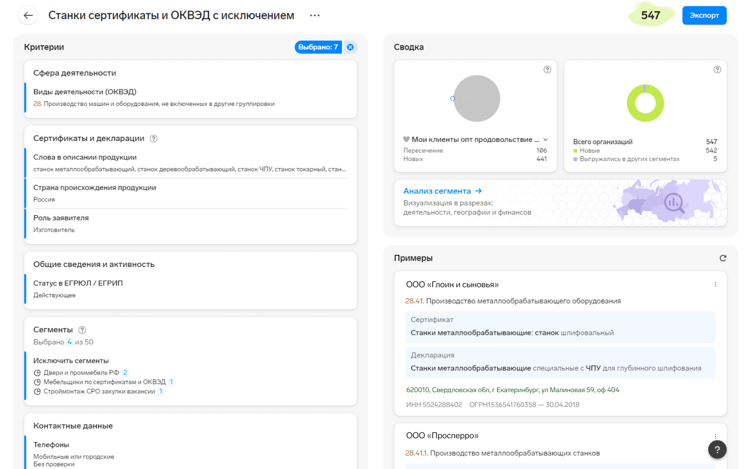Viewport: 752px width, 469px height.
Task: Open help icon on the gray circle card
Action: tap(547, 69)
